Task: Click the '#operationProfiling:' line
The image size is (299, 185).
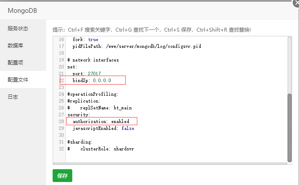Action: coord(93,94)
